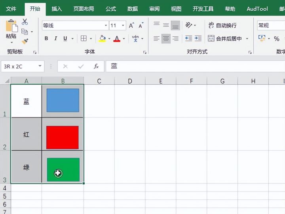
Task: Select cell A3 containing 绿
Action: click(27, 167)
